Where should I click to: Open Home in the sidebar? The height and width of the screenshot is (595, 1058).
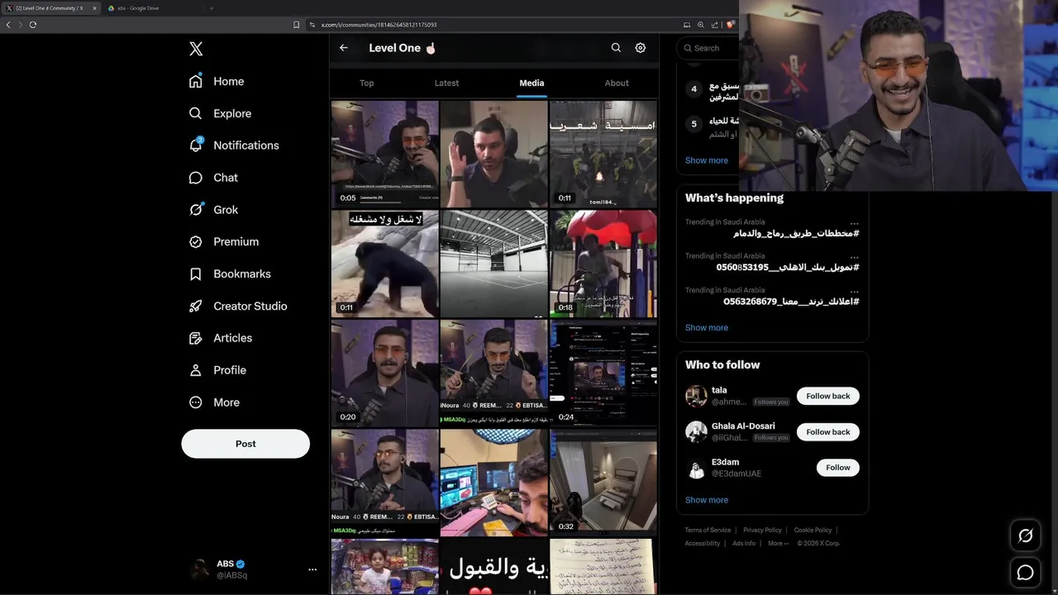click(217, 81)
